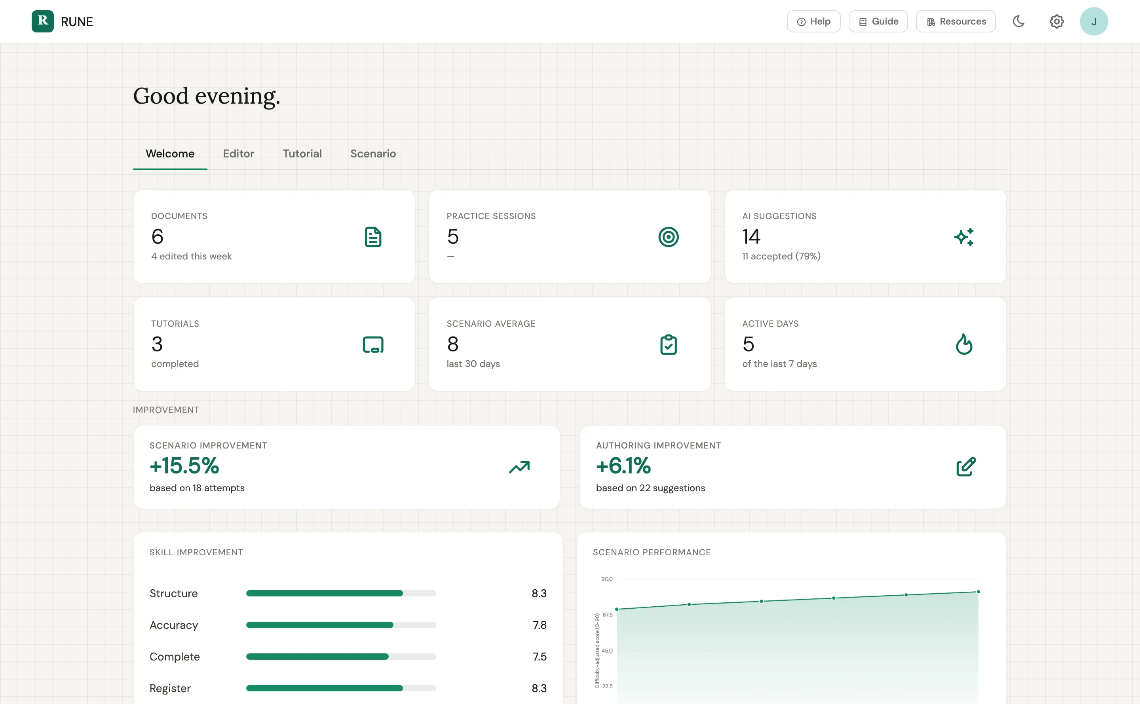1140x704 pixels.
Task: Click the first point on Scenario Performance chart
Action: (x=616, y=609)
